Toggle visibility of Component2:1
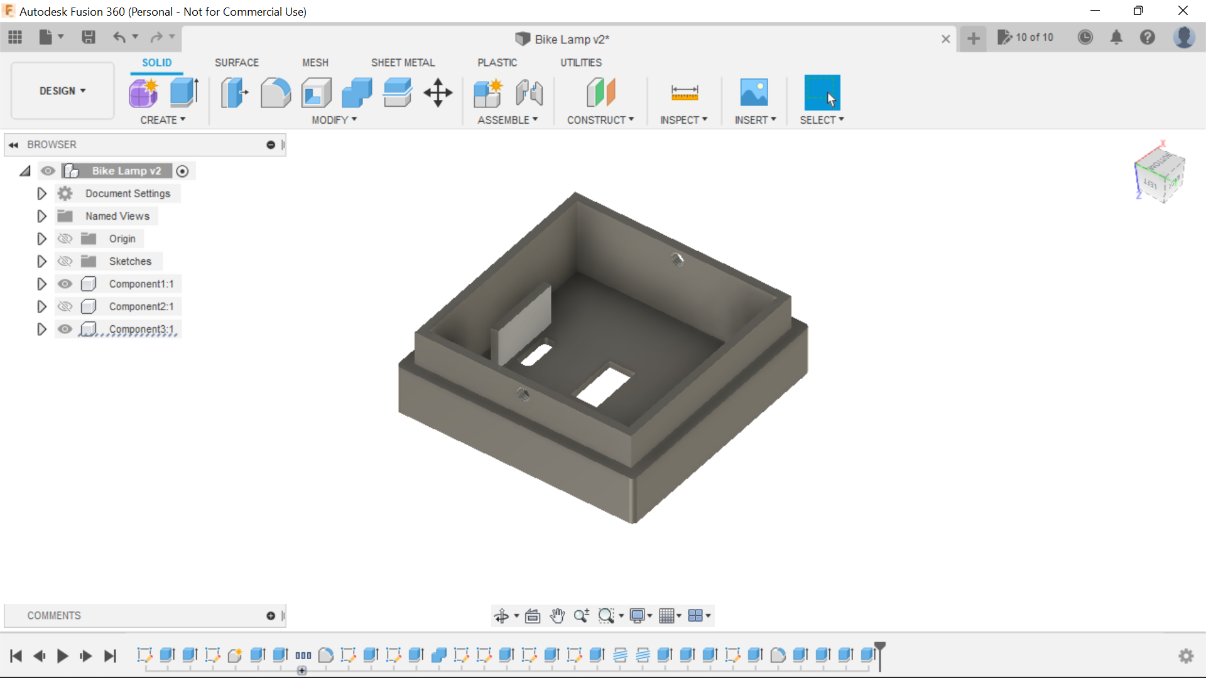The width and height of the screenshot is (1206, 678). [x=65, y=306]
